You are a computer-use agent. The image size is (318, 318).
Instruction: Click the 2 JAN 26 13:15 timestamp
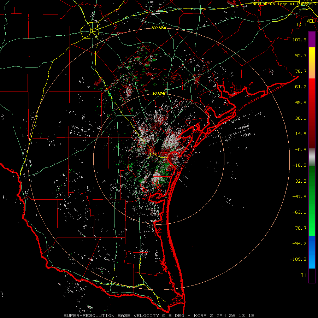coord(232,316)
